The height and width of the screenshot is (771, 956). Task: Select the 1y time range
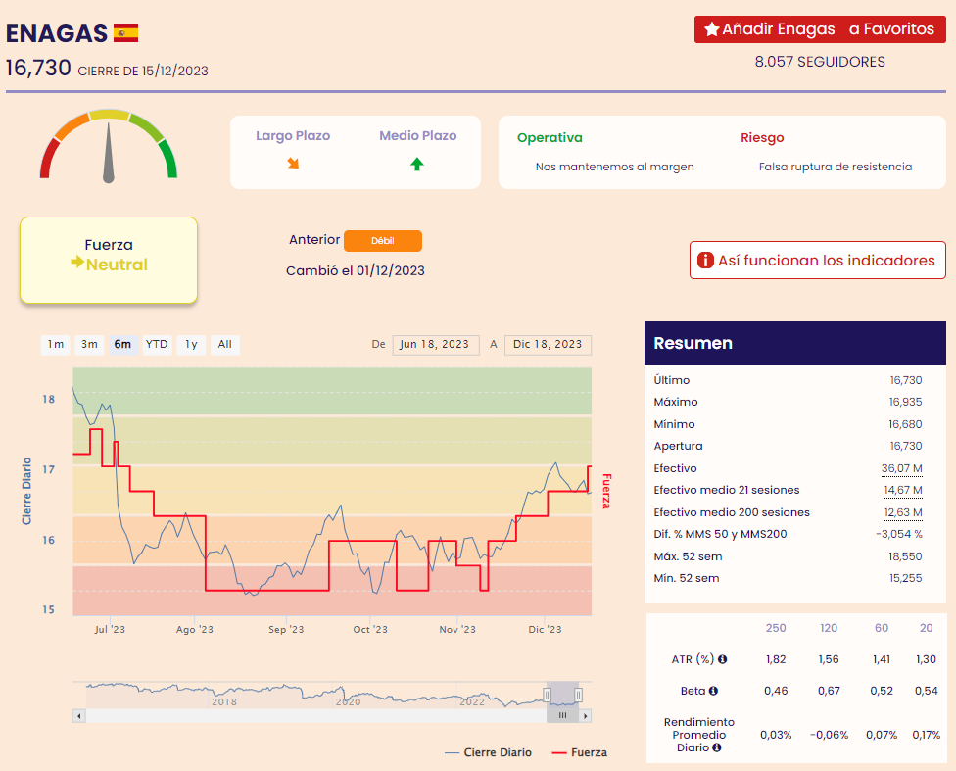pos(192,344)
